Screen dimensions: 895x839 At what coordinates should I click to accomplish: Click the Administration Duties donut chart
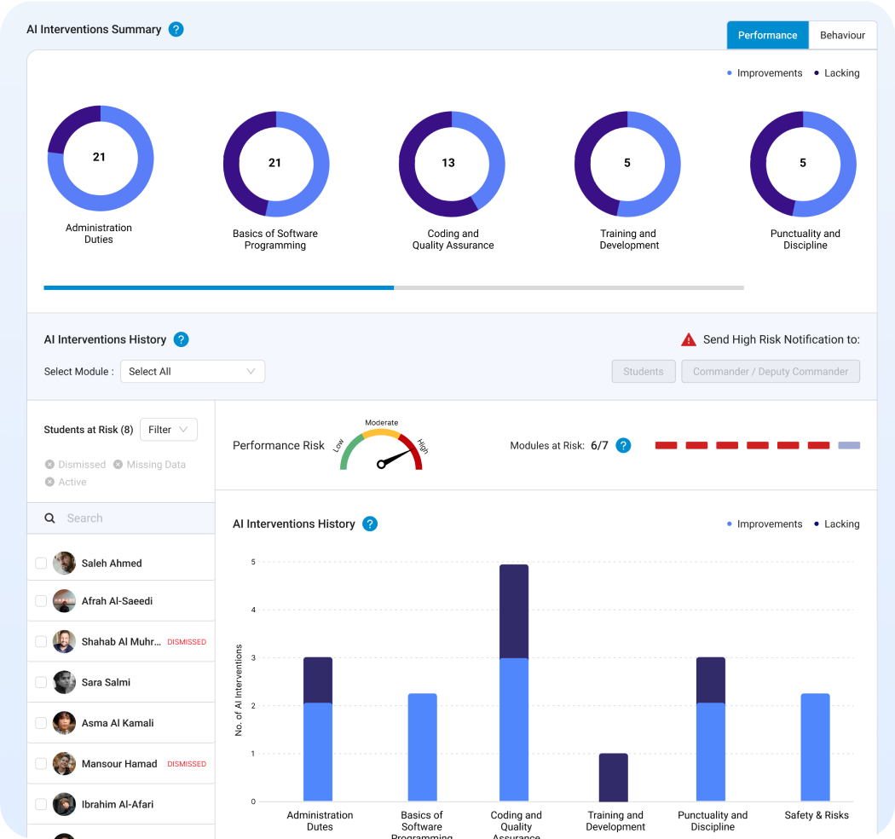pyautogui.click(x=101, y=159)
